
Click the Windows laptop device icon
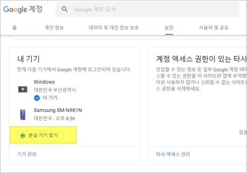23,90
